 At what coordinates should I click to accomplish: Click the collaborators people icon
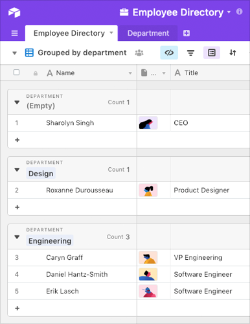(x=139, y=52)
